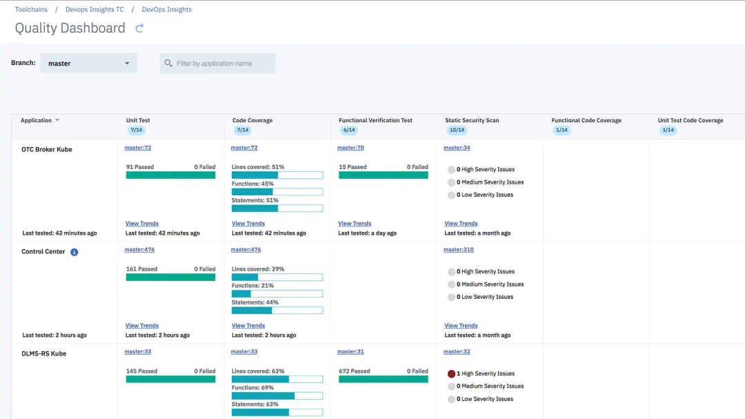Open Devops Insights TC breadcrumb

[x=94, y=10]
